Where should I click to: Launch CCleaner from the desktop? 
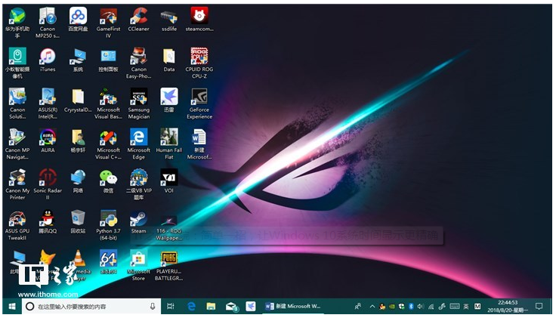click(139, 20)
